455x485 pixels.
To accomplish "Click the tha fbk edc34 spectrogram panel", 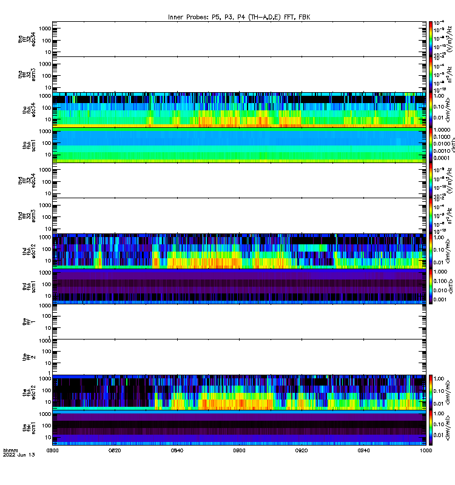I will tap(239, 110).
